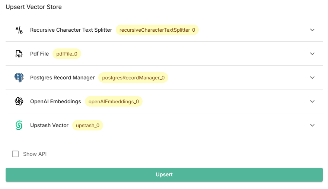The width and height of the screenshot is (328, 189).
Task: Select the postgresRecordManager_0 tag
Action: [x=133, y=78]
